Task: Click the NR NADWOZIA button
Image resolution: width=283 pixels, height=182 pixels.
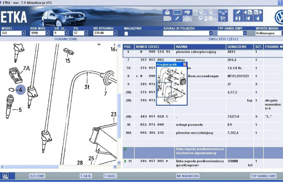Action: click(x=188, y=176)
